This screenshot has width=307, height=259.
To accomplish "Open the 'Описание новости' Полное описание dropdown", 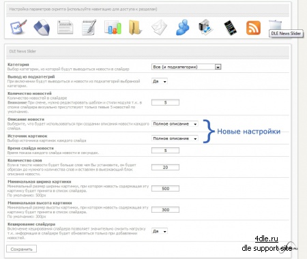I will 175,124.
